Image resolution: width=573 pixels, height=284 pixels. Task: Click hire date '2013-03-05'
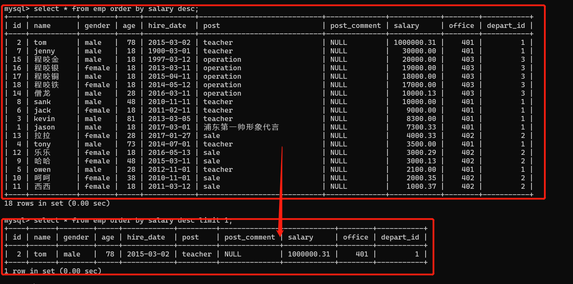(x=169, y=119)
